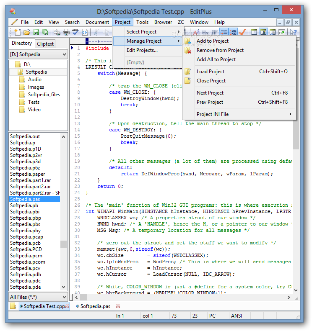Image resolution: width=312 pixels, height=331 pixels.
Task: Open the [D:] Softpedia drive dropdown
Action: pyautogui.click(x=64, y=54)
